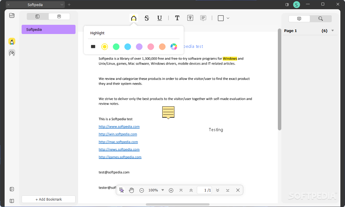Open the custom color wheel picker
The width and height of the screenshot is (345, 207).
174,47
